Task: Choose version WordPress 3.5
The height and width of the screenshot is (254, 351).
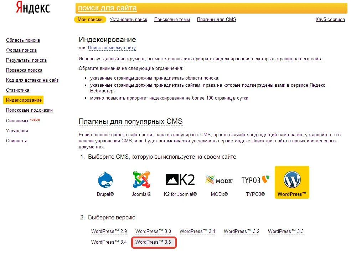Action: point(154,242)
